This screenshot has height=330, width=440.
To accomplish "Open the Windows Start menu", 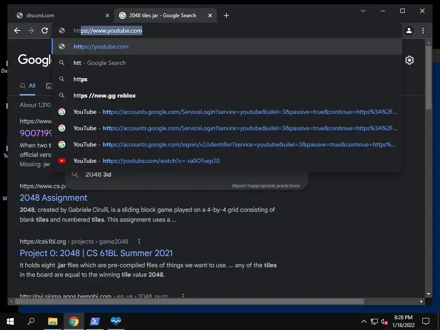I will [x=10, y=321].
